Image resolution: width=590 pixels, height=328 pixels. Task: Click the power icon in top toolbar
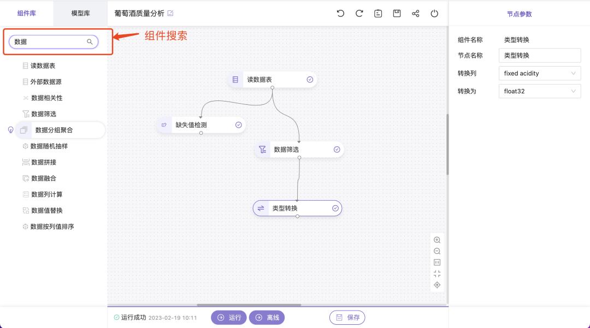[x=434, y=14]
